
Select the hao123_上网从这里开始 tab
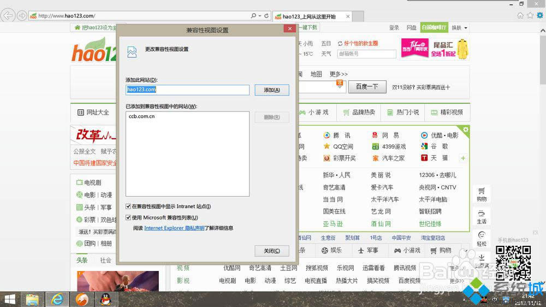click(309, 16)
